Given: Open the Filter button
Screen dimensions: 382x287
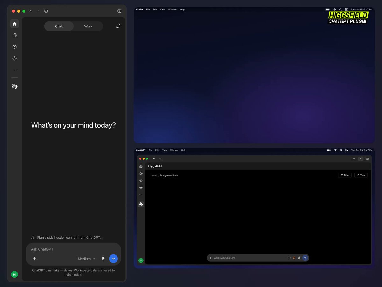Looking at the screenshot, I should tap(345, 175).
